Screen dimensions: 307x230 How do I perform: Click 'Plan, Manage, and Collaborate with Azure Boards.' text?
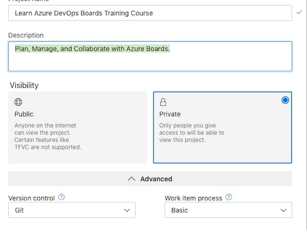92,49
